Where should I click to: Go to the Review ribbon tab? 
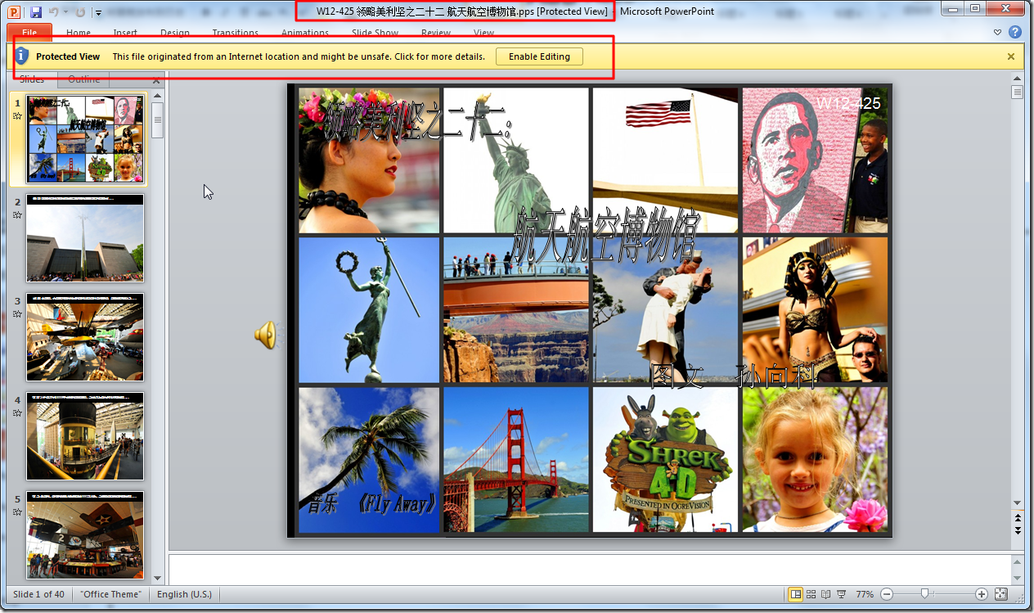436,33
